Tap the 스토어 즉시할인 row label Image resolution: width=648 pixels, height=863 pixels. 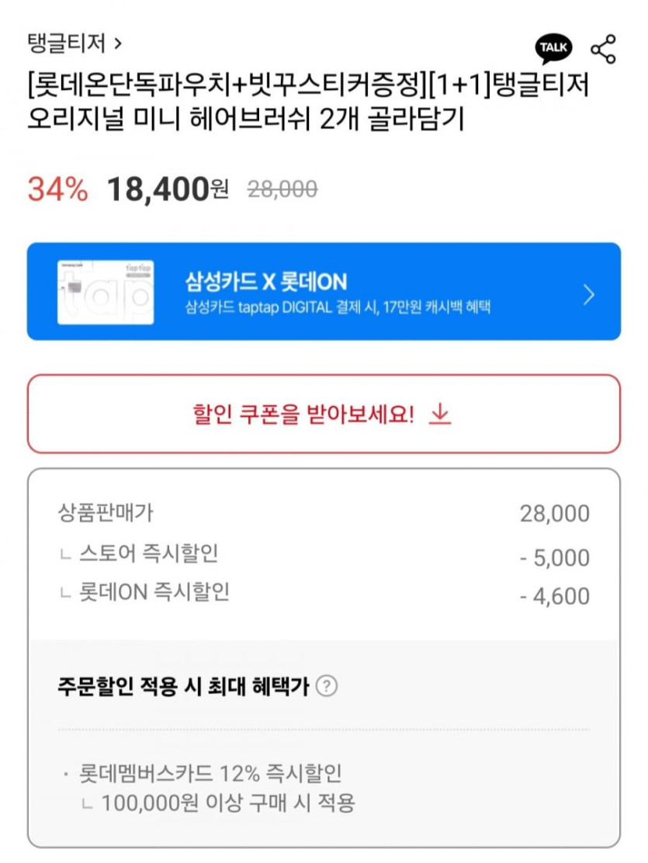coord(148,553)
